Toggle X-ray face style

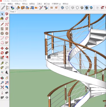pyautogui.click(x=62, y=8)
